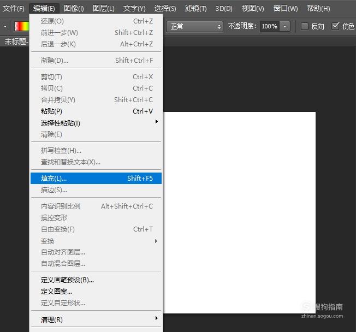This screenshot has height=332, width=356.
Task: Switch to the 未标题 document tab
Action: [16, 41]
